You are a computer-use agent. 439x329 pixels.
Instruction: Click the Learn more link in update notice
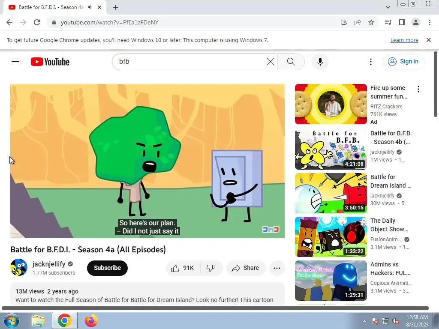pyautogui.click(x=404, y=40)
